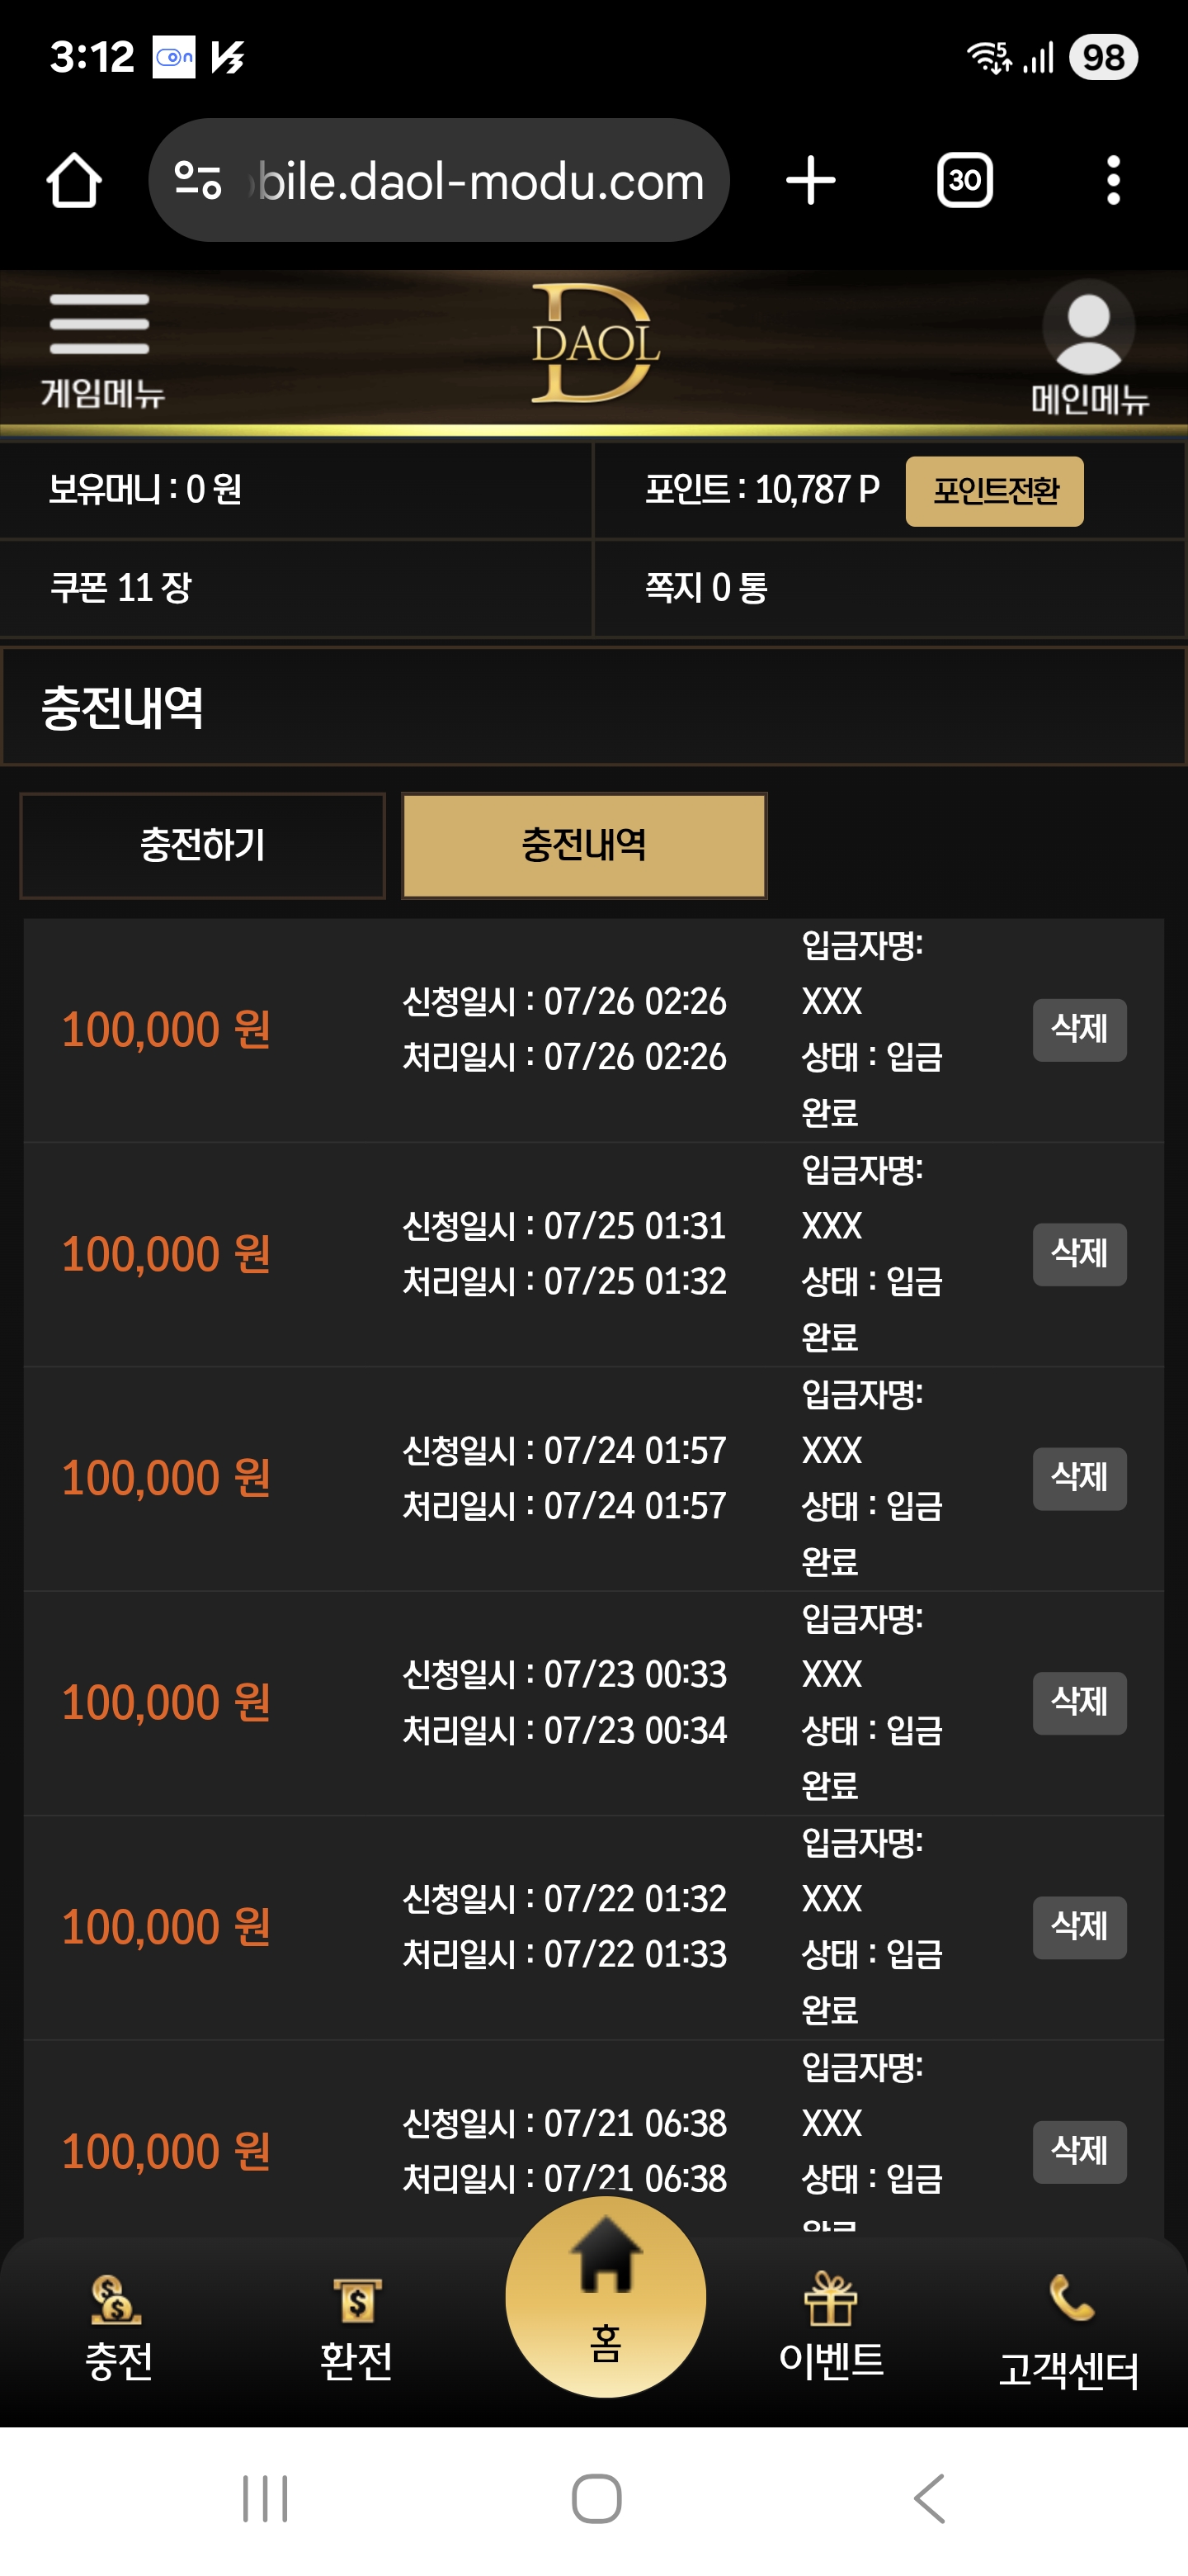Open the browser three-dot overflow menu
Viewport: 1188px width, 2576px height.
coord(1113,180)
